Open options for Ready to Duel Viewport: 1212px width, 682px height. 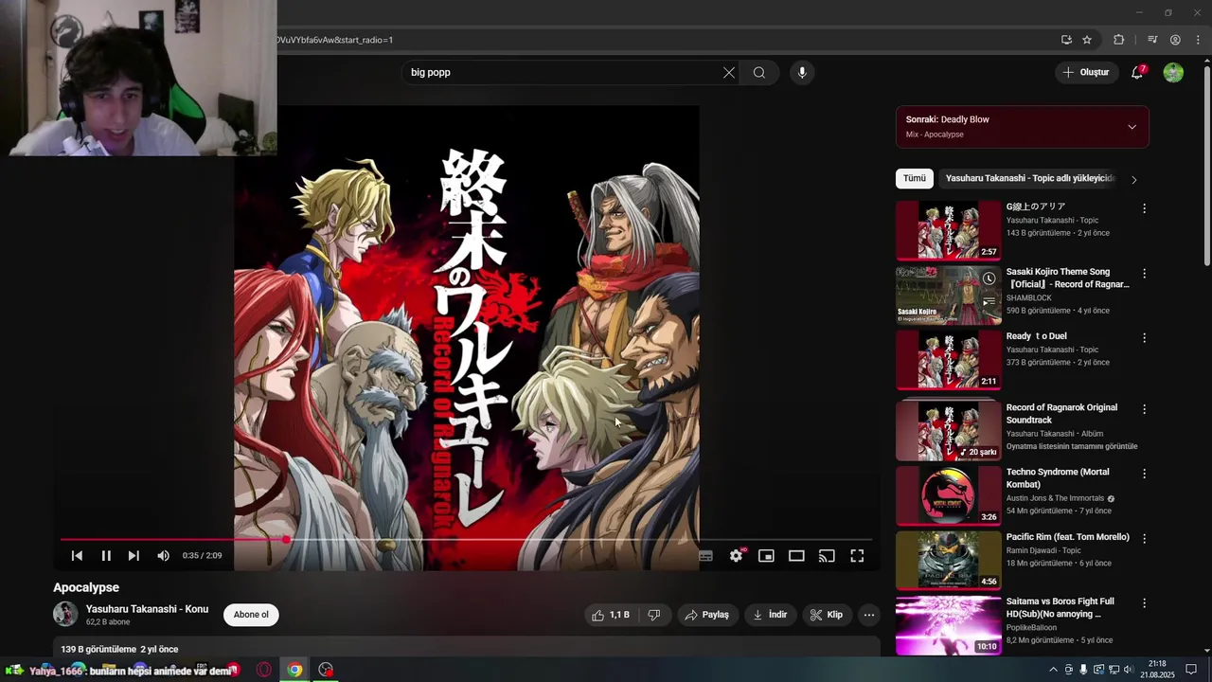pyautogui.click(x=1144, y=337)
